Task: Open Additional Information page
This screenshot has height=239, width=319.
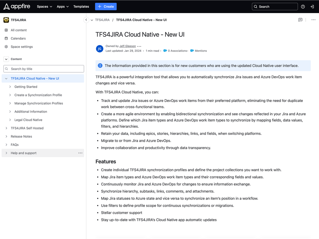Action: 31,112
